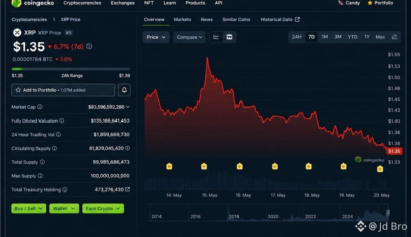411x237 pixels.
Task: Click the #5 rank badge
Action: point(69,33)
